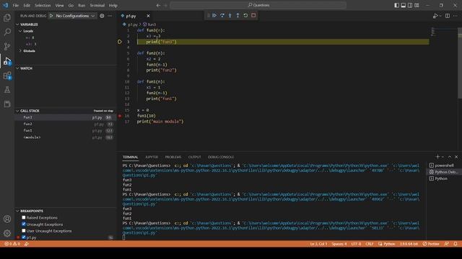Switch to the DEBUG CONSOLE tab

click(221, 157)
